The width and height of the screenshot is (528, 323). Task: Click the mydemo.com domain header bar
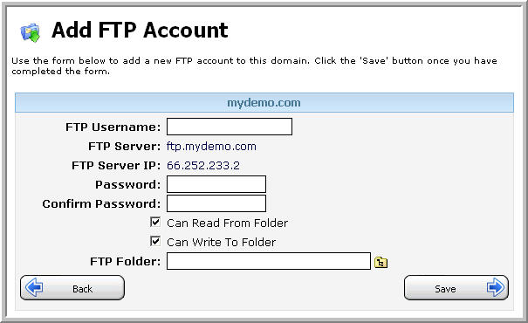(264, 103)
